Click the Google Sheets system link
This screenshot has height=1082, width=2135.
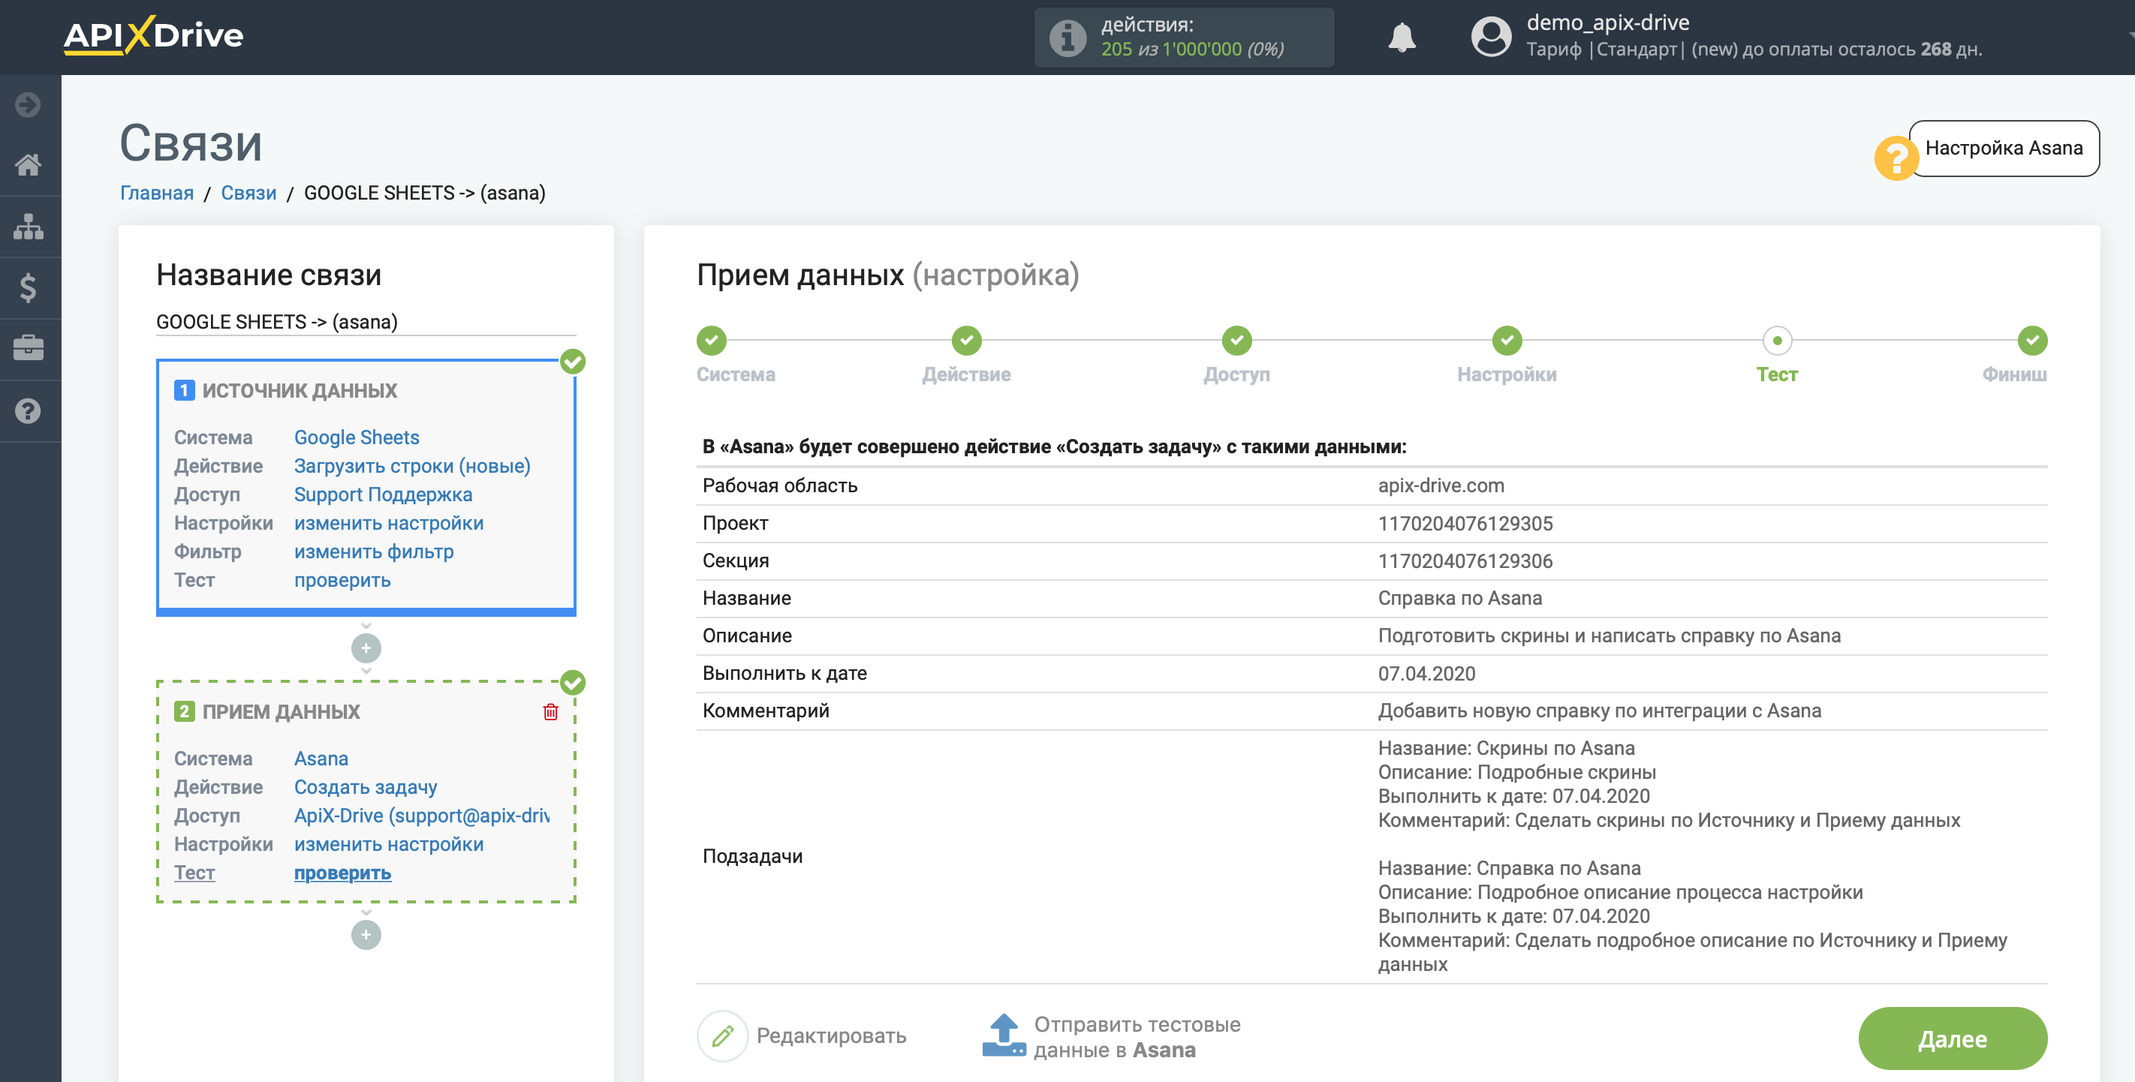click(x=357, y=437)
